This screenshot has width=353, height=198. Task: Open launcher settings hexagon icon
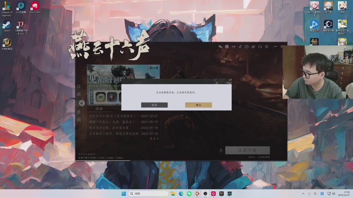(x=267, y=47)
